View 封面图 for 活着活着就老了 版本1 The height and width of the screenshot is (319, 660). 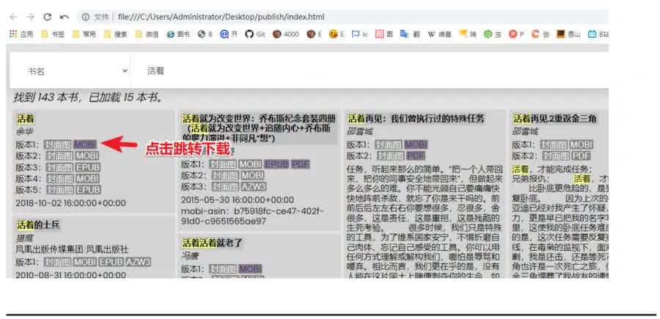click(223, 268)
